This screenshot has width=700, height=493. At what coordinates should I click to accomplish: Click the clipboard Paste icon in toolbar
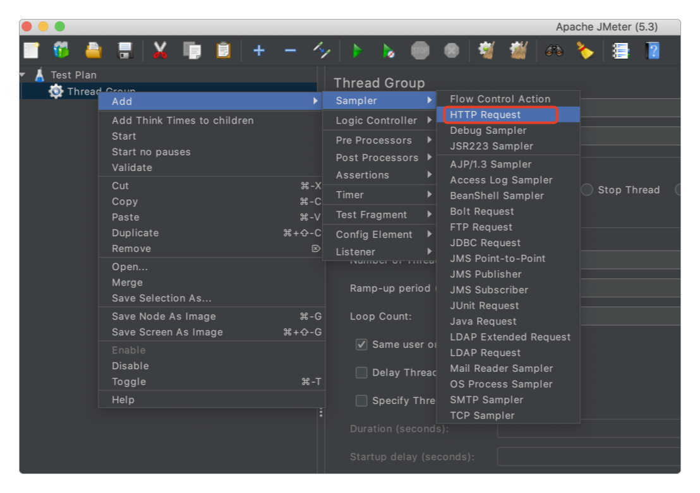[x=223, y=50]
